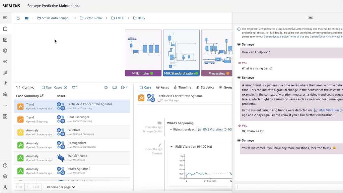The image size is (343, 193).
Task: Click the chart left navigation arrow
Action: coord(186,181)
